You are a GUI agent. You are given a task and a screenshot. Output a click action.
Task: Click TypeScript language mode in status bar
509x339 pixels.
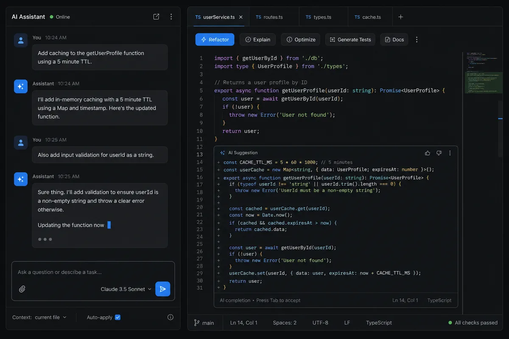point(379,323)
